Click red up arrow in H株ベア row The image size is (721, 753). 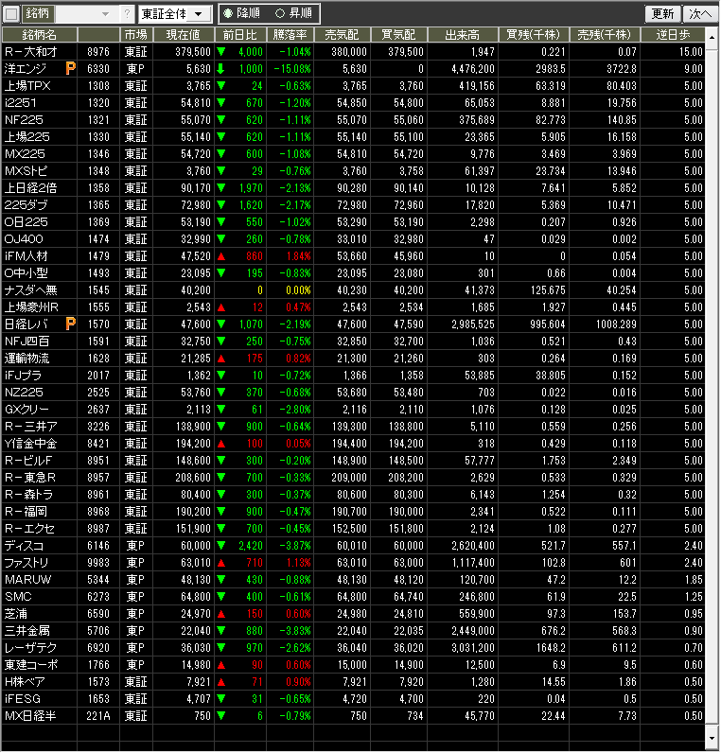220,682
